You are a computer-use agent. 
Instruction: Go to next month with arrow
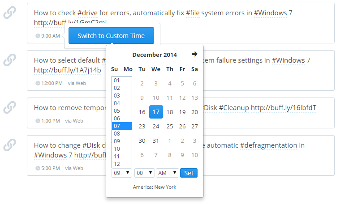coord(194,54)
